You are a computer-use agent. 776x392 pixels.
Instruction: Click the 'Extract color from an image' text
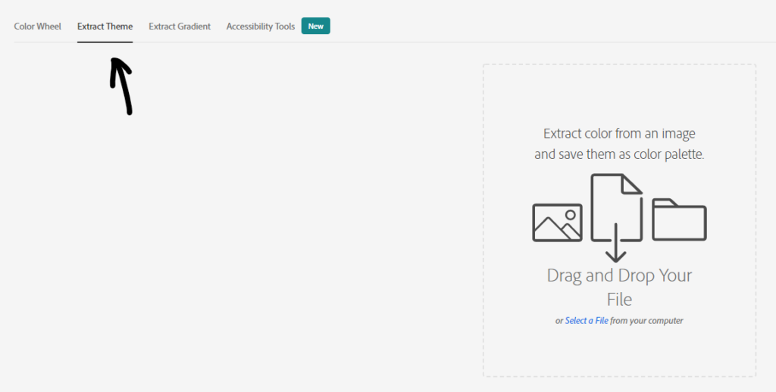619,134
